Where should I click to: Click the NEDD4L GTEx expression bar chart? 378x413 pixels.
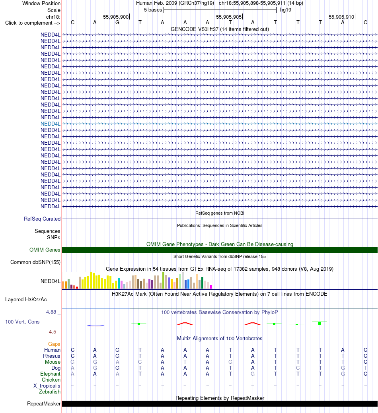[137, 280]
